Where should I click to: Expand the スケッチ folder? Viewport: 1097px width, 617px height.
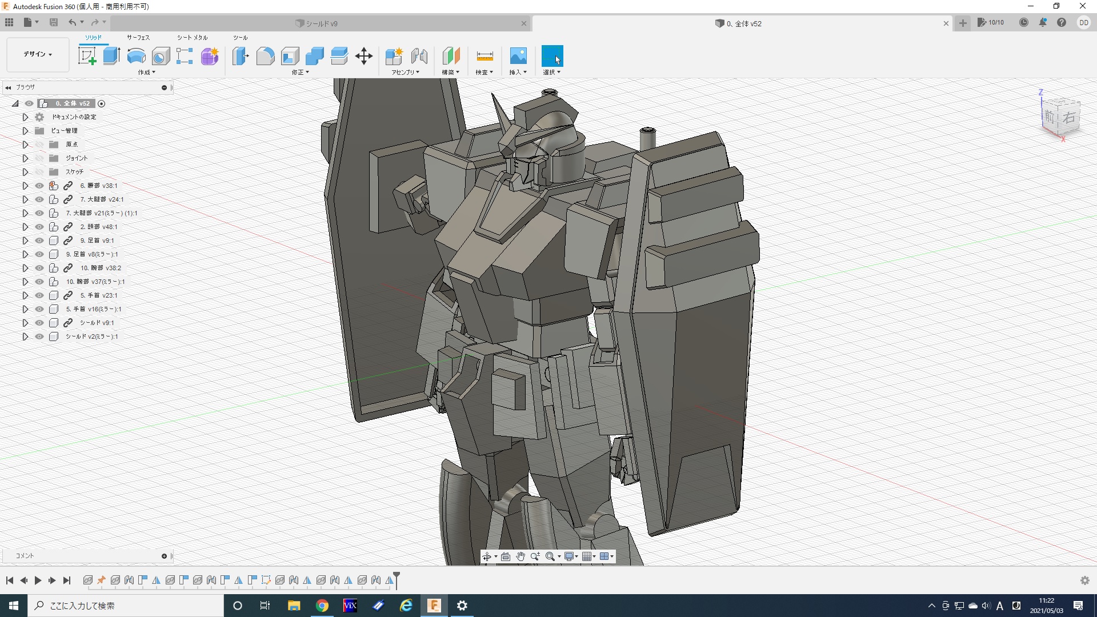25,172
